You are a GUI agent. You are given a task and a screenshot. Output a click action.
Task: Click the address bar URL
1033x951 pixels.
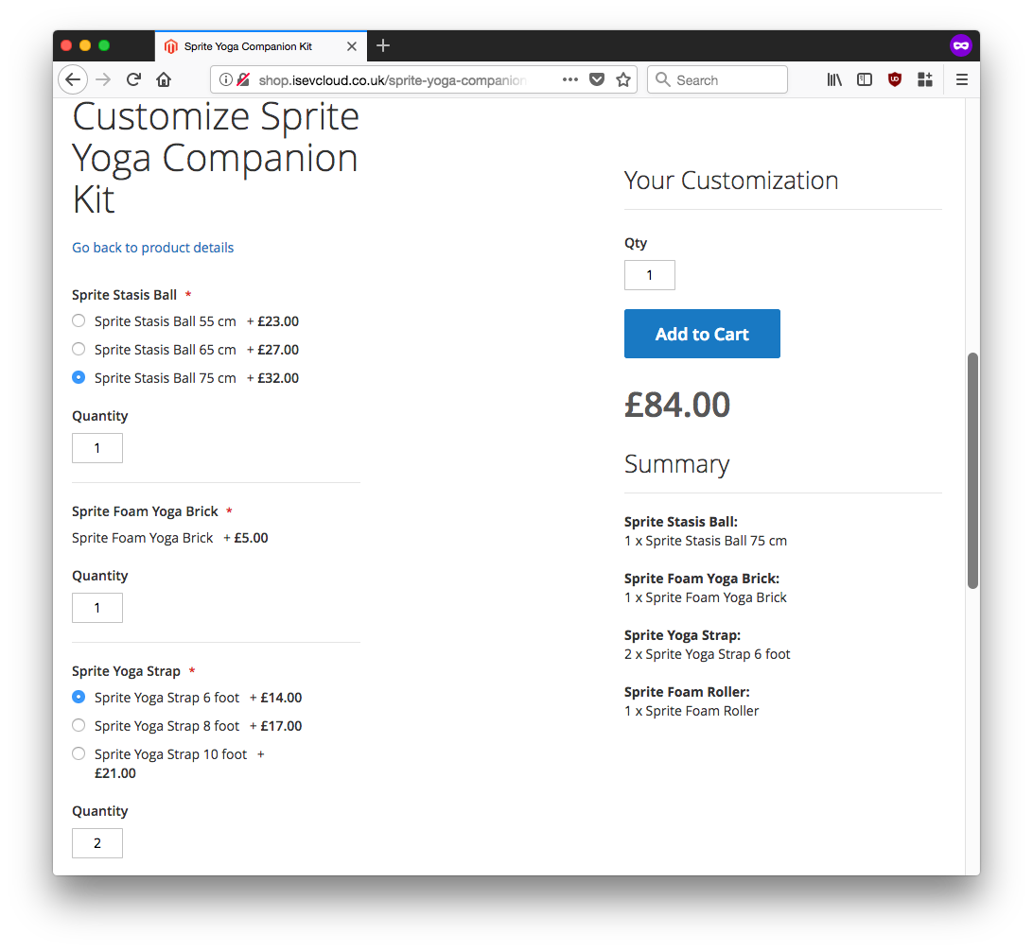pyautogui.click(x=392, y=80)
